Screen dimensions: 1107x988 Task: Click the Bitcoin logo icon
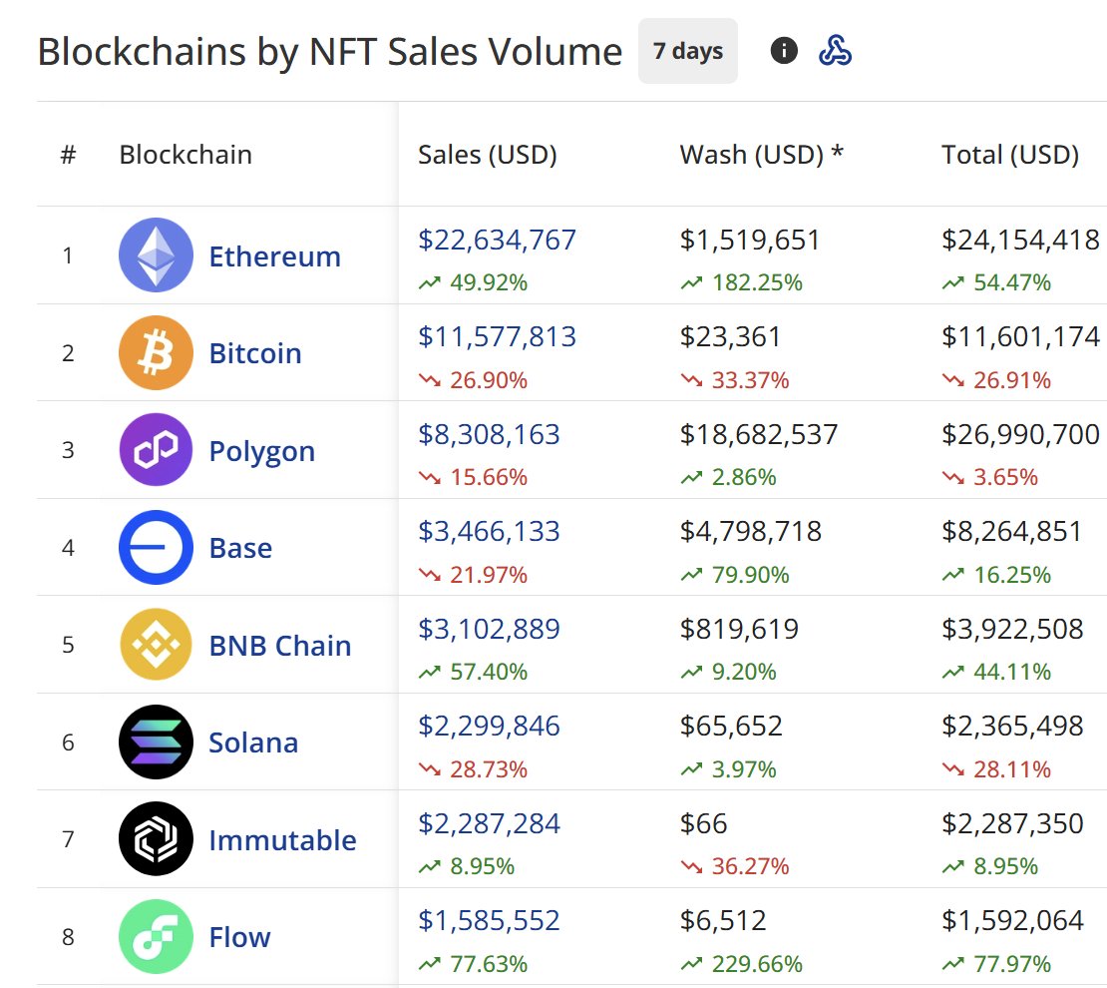(156, 352)
